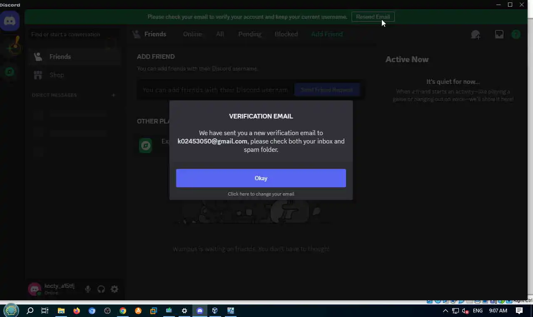Switch to the Online friends tab
The height and width of the screenshot is (317, 533).
[x=192, y=34]
